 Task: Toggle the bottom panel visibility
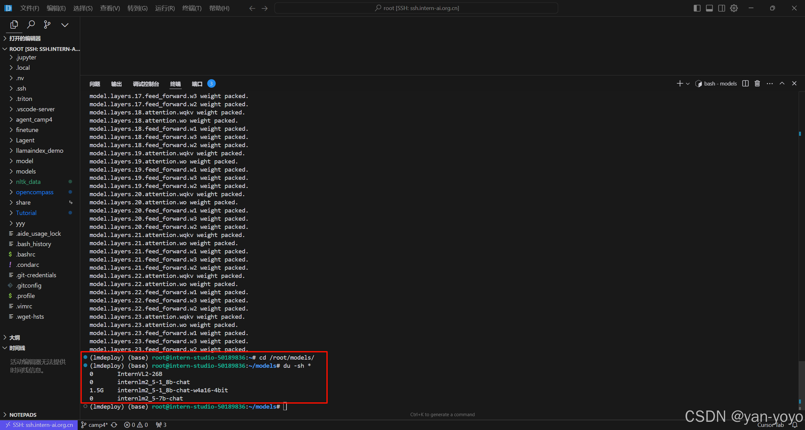click(x=709, y=8)
